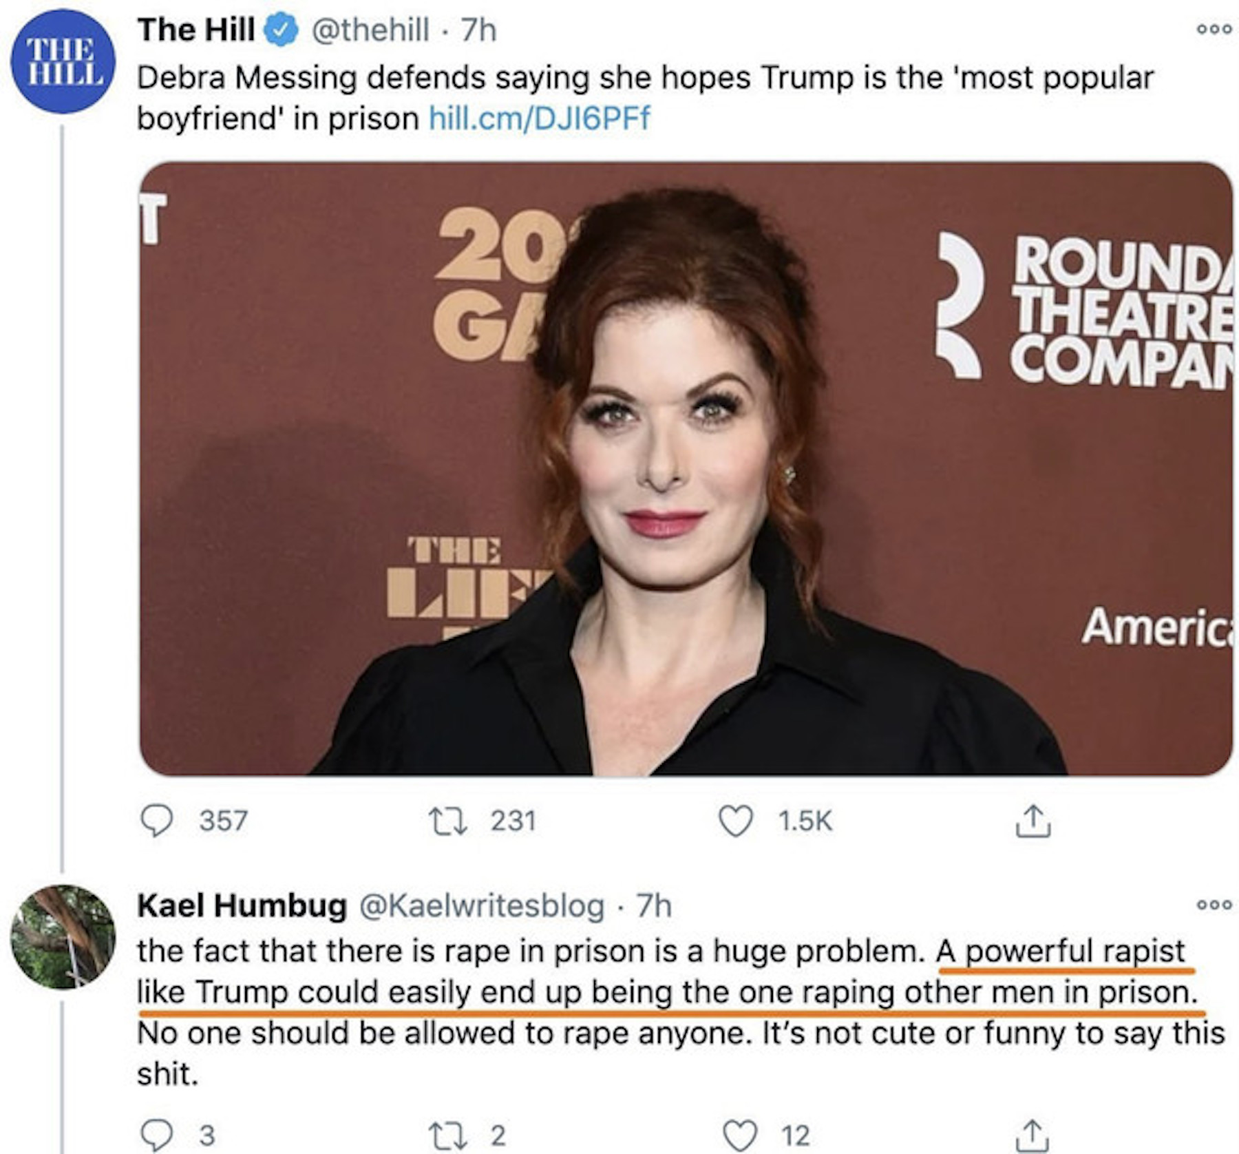Click the @thehill handle

370,30
